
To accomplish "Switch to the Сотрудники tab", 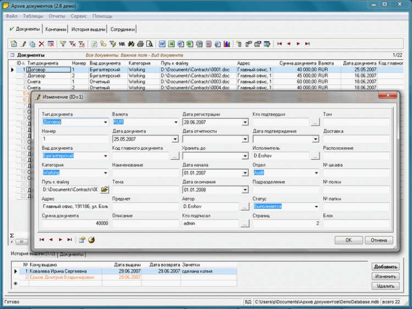I will [123, 30].
